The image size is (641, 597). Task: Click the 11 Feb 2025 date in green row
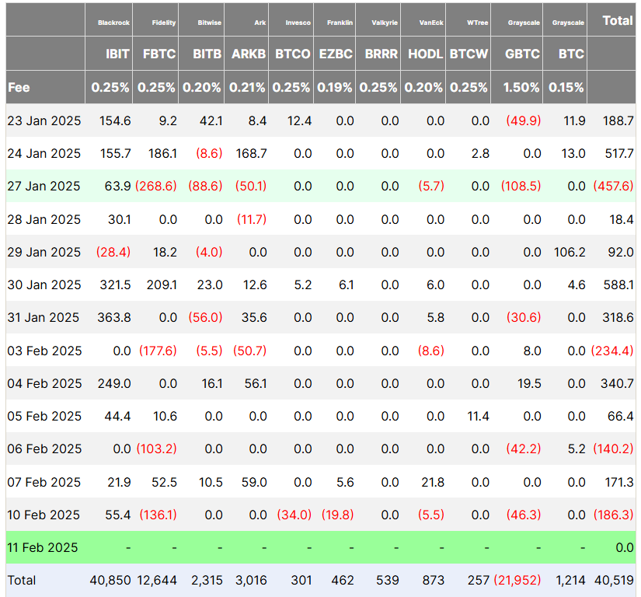(44, 547)
